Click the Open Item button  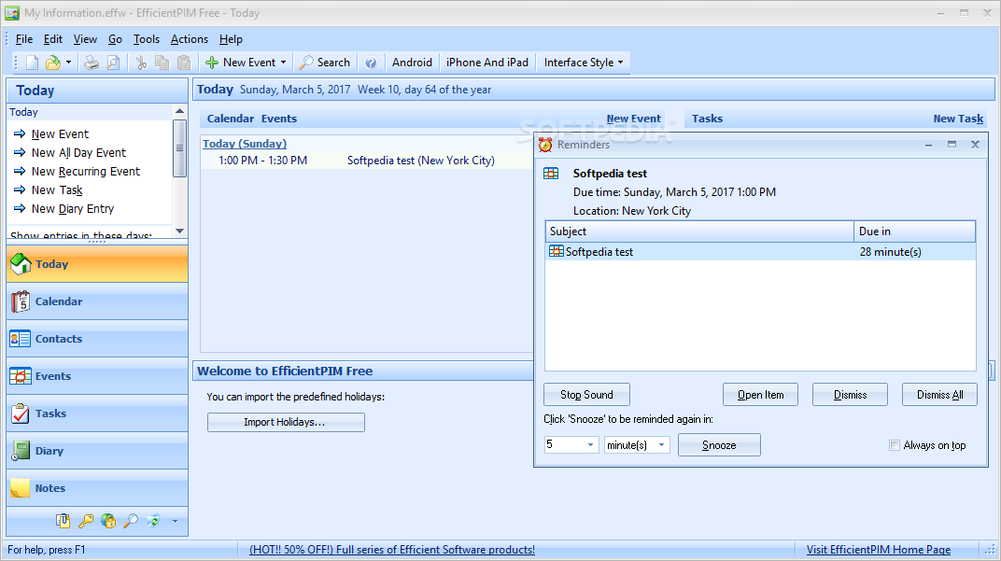(x=760, y=395)
